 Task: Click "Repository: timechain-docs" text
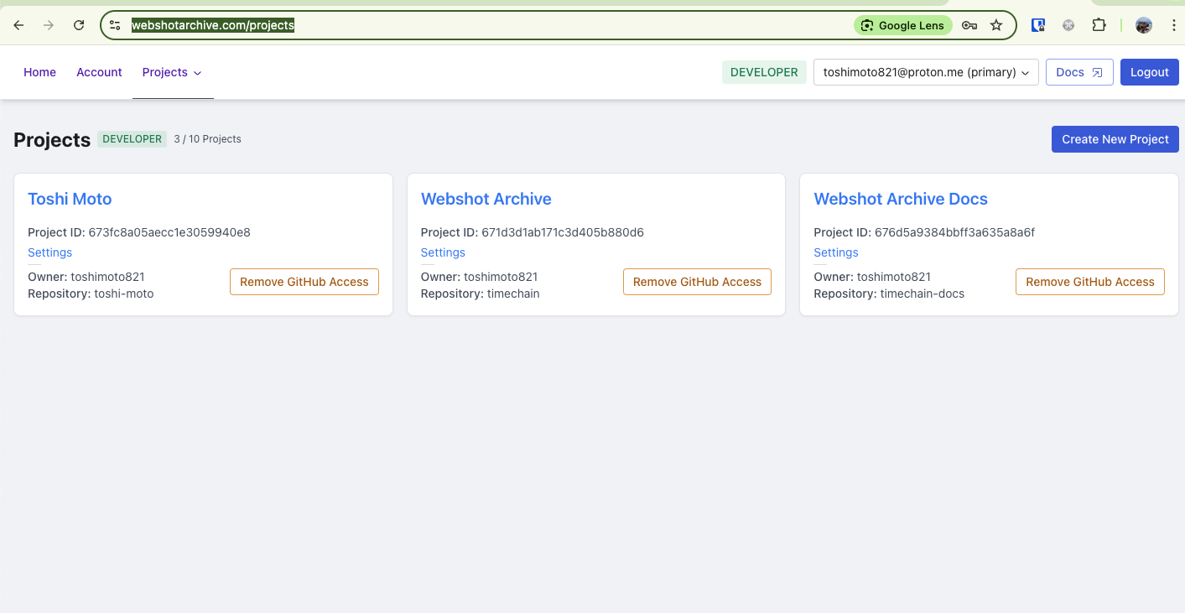889,294
